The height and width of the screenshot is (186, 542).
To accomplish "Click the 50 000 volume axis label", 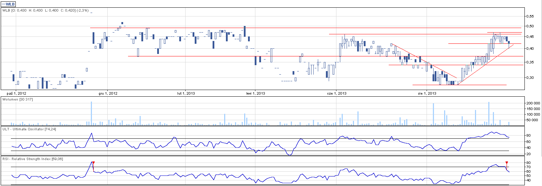I will 532,120.
